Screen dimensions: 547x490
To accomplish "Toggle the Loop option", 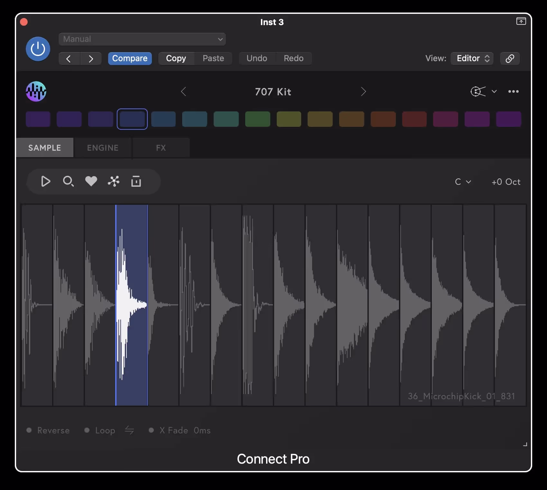I will click(100, 430).
